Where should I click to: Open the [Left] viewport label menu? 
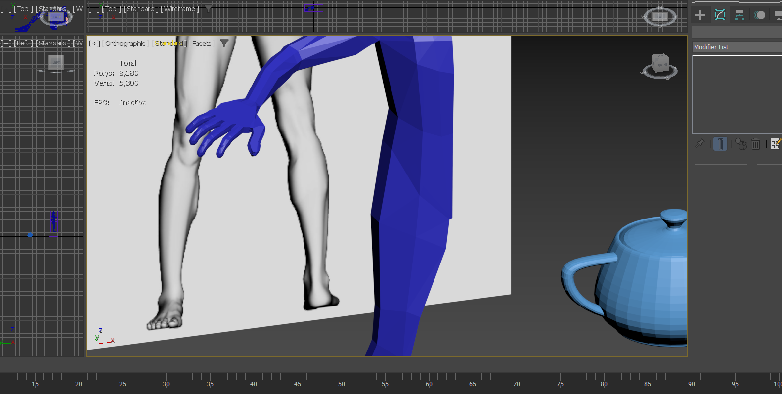[24, 43]
